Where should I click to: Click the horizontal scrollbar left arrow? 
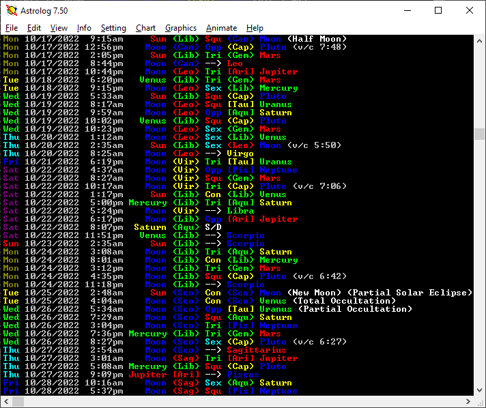[6, 402]
